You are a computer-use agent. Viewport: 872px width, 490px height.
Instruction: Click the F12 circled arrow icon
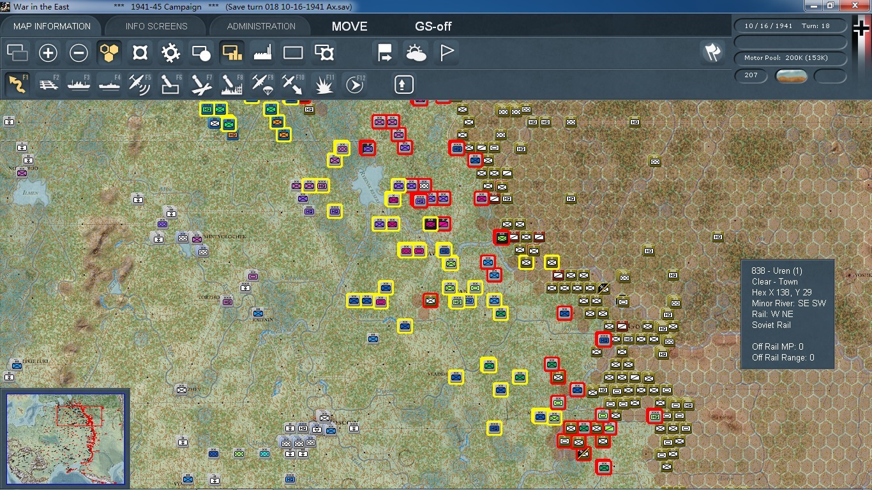(354, 84)
